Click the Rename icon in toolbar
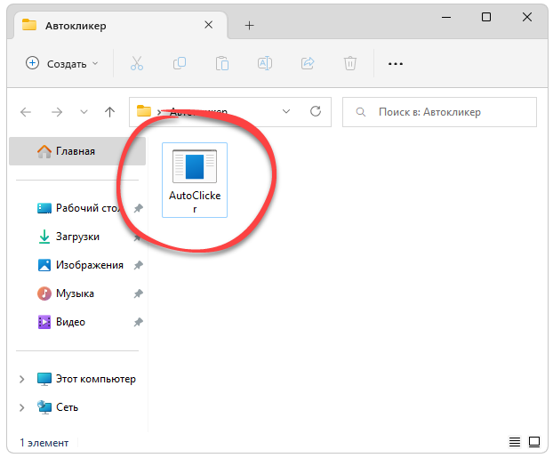553x458 pixels. tap(265, 63)
